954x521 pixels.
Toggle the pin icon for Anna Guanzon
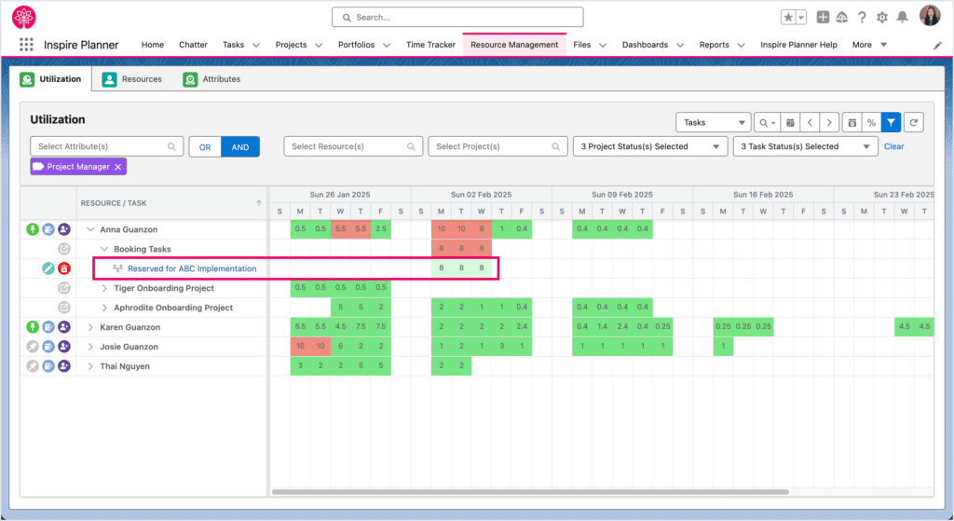pos(33,229)
